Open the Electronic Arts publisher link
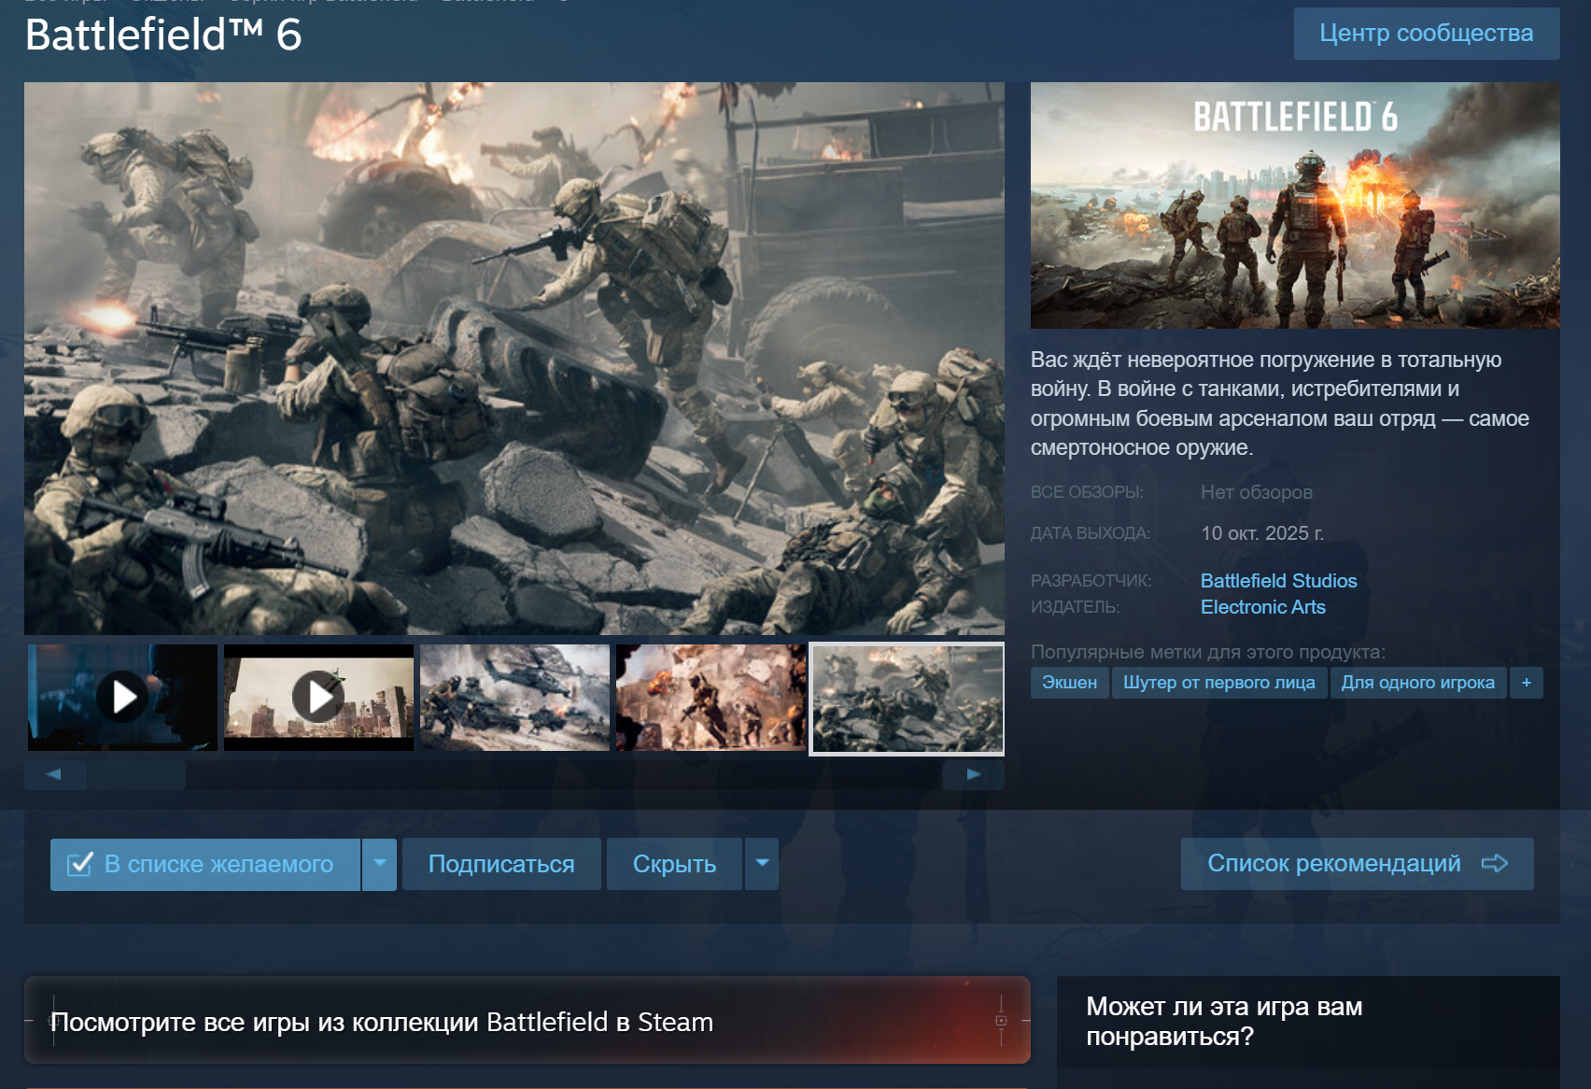 [1262, 607]
